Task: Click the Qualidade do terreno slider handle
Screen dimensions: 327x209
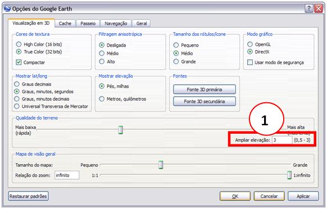Action: click(x=121, y=130)
